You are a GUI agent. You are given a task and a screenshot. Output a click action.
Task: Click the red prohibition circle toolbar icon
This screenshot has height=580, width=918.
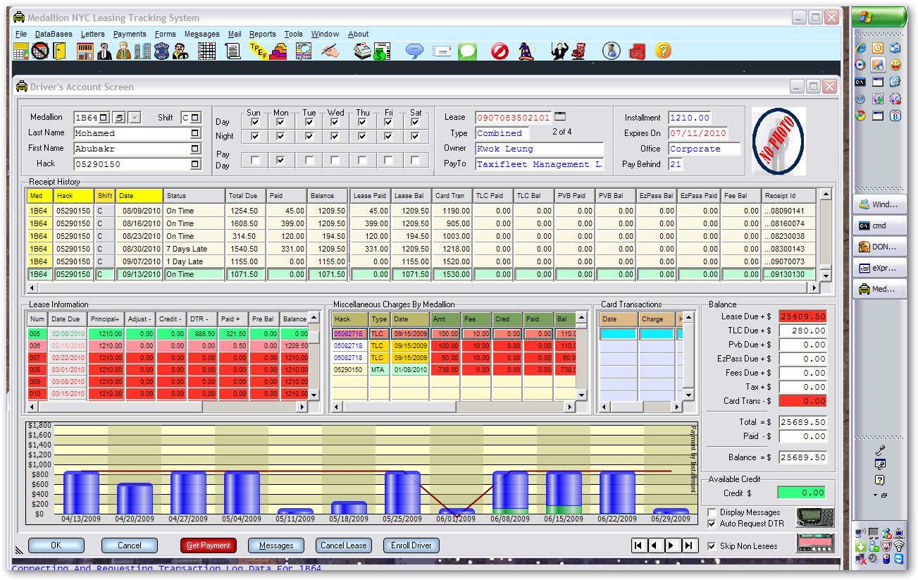[500, 51]
